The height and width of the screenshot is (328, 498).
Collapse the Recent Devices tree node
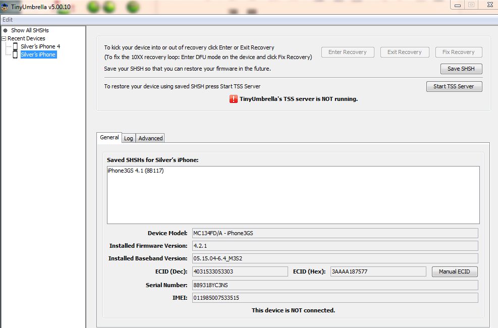pos(4,38)
